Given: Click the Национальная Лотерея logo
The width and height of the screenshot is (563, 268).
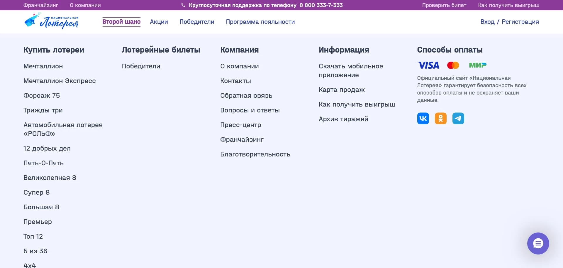Looking at the screenshot, I should [x=52, y=21].
